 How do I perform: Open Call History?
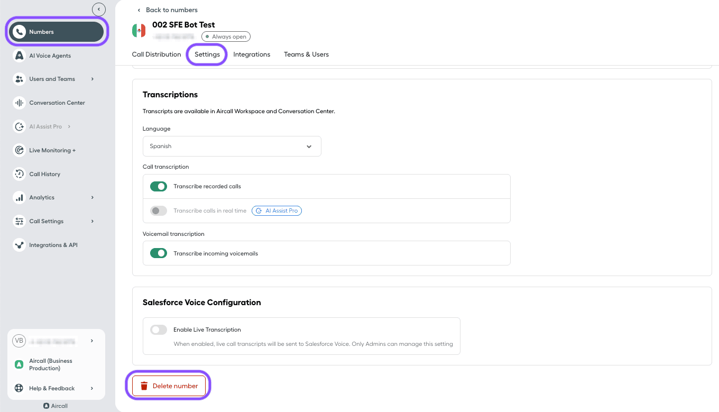click(43, 174)
